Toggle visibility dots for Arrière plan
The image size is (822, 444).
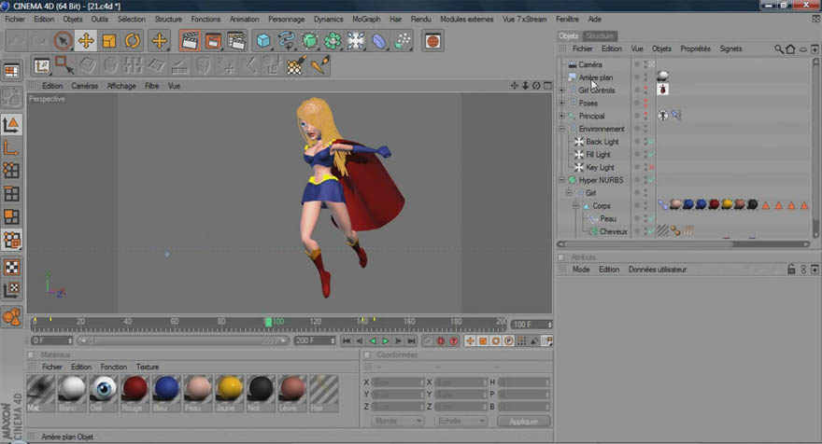[x=645, y=77]
